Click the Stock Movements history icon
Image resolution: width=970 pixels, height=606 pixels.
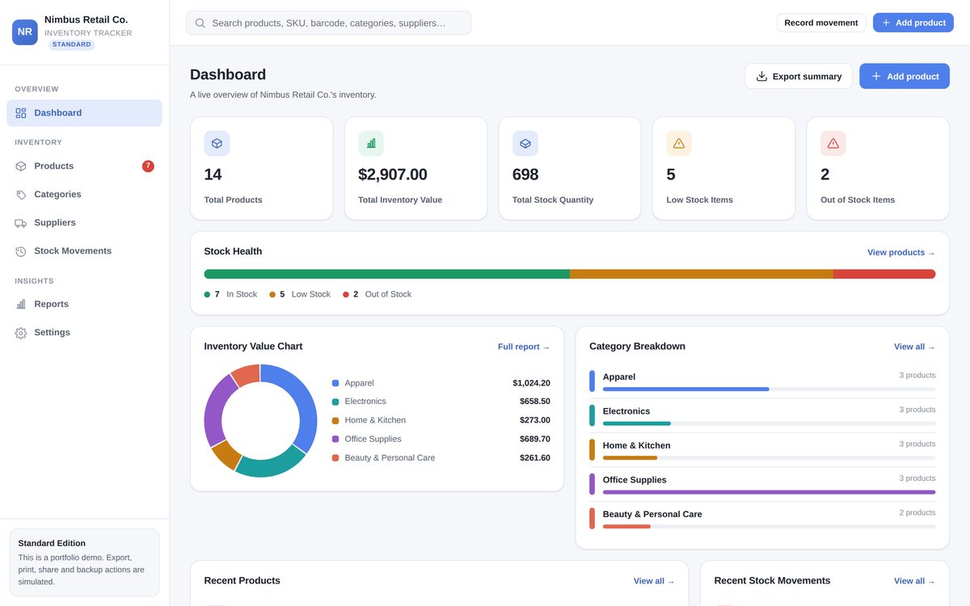21,251
